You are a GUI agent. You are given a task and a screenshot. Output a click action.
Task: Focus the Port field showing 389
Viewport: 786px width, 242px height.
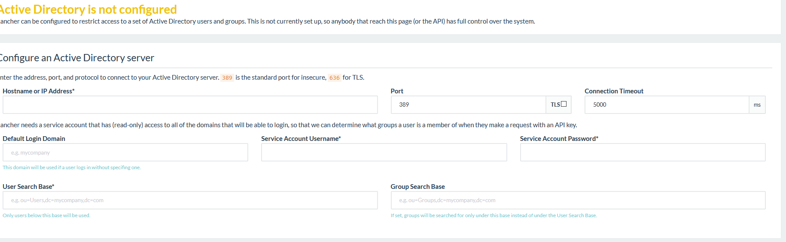pos(468,105)
